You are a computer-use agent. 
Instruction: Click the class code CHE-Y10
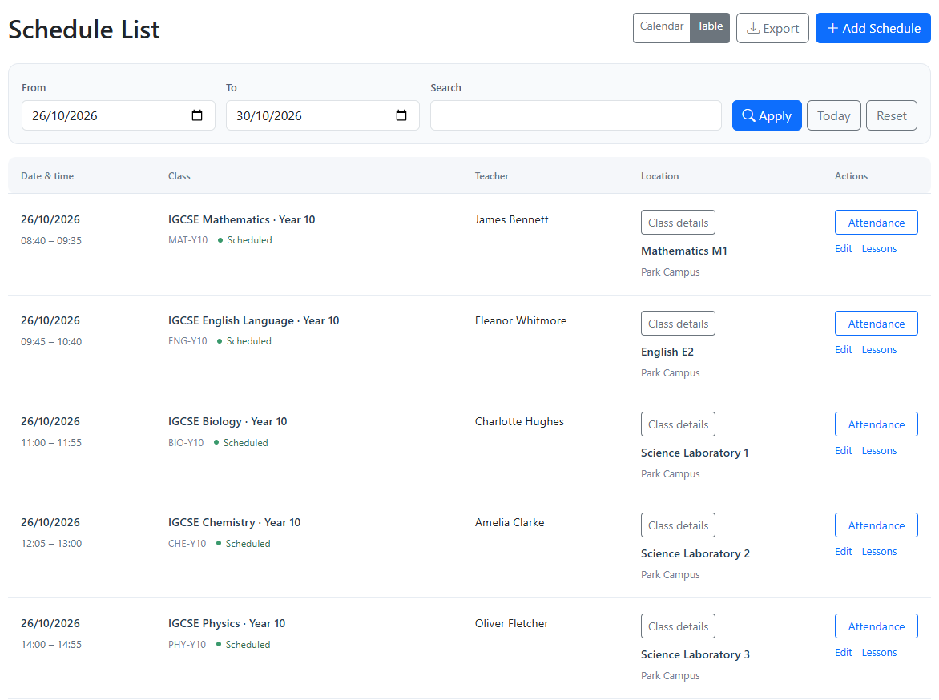[187, 544]
